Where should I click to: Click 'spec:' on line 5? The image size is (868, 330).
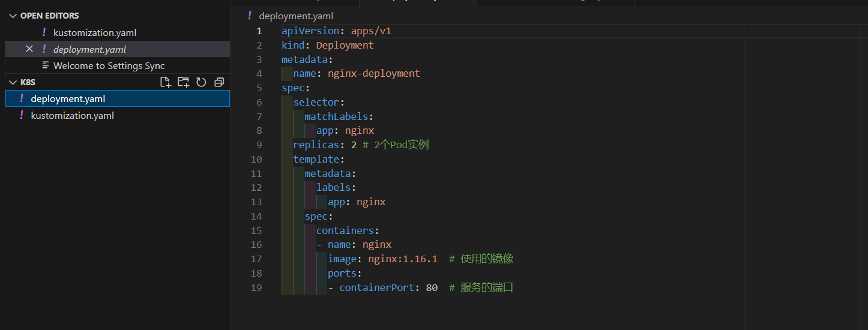(x=296, y=88)
